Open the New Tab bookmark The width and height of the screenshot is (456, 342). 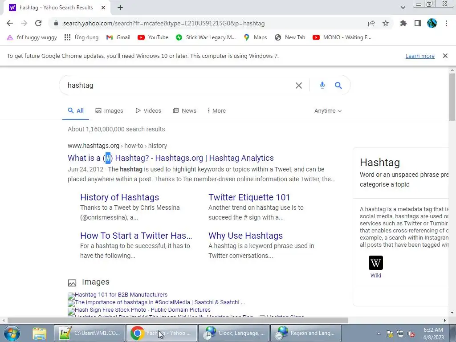[290, 37]
